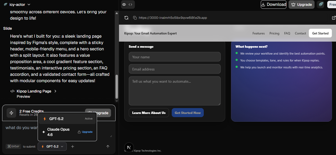Screen dimensions: 336x155
Task: Focus the Email address field
Action: (x=175, y=69)
